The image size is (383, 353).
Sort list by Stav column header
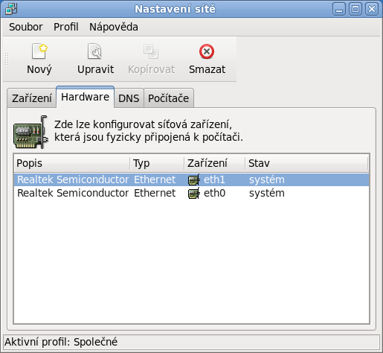coord(306,163)
